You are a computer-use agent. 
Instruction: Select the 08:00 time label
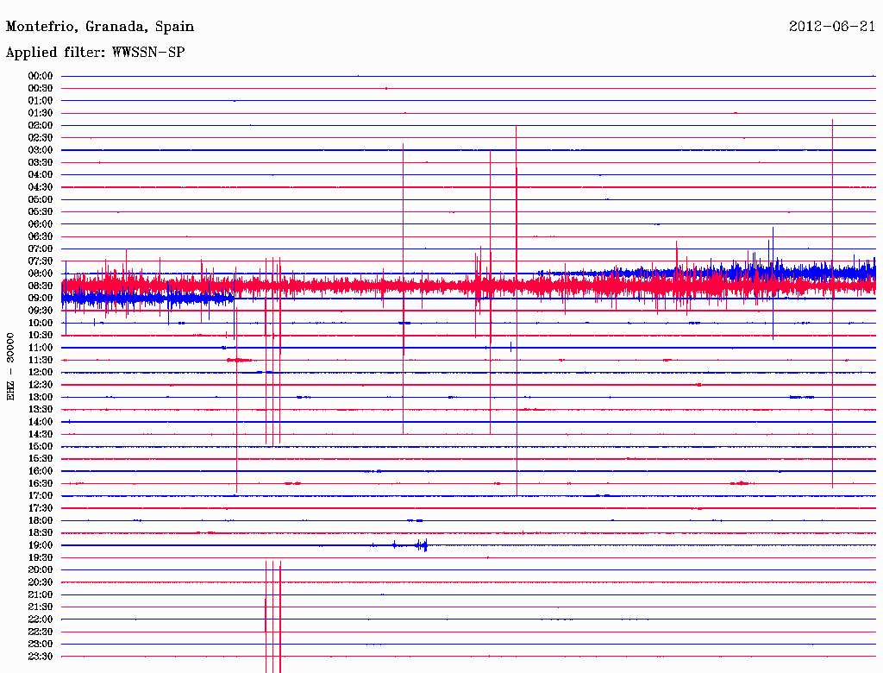41,274
